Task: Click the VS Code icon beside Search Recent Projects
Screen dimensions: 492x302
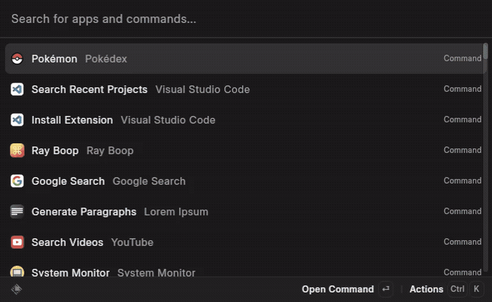Action: pos(17,89)
